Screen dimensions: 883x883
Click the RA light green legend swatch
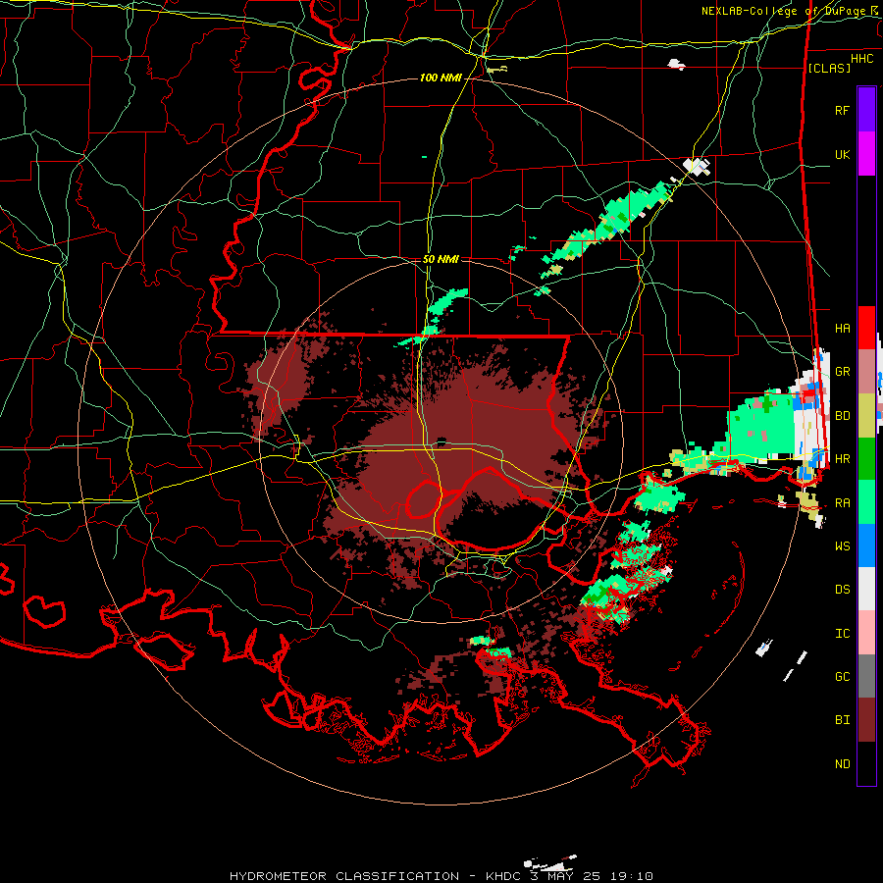866,502
